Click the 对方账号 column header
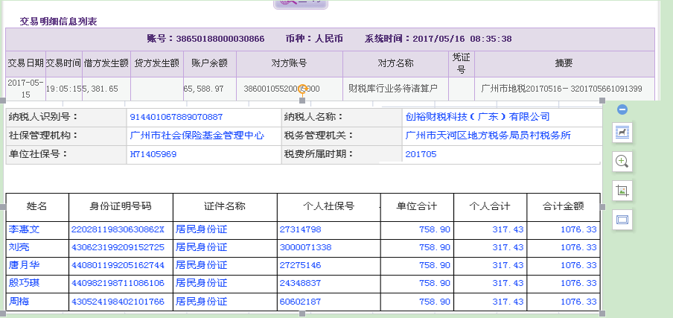 pos(289,63)
